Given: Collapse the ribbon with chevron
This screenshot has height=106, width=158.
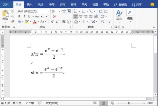Looking at the screenshot, I should pyautogui.click(x=154, y=27).
